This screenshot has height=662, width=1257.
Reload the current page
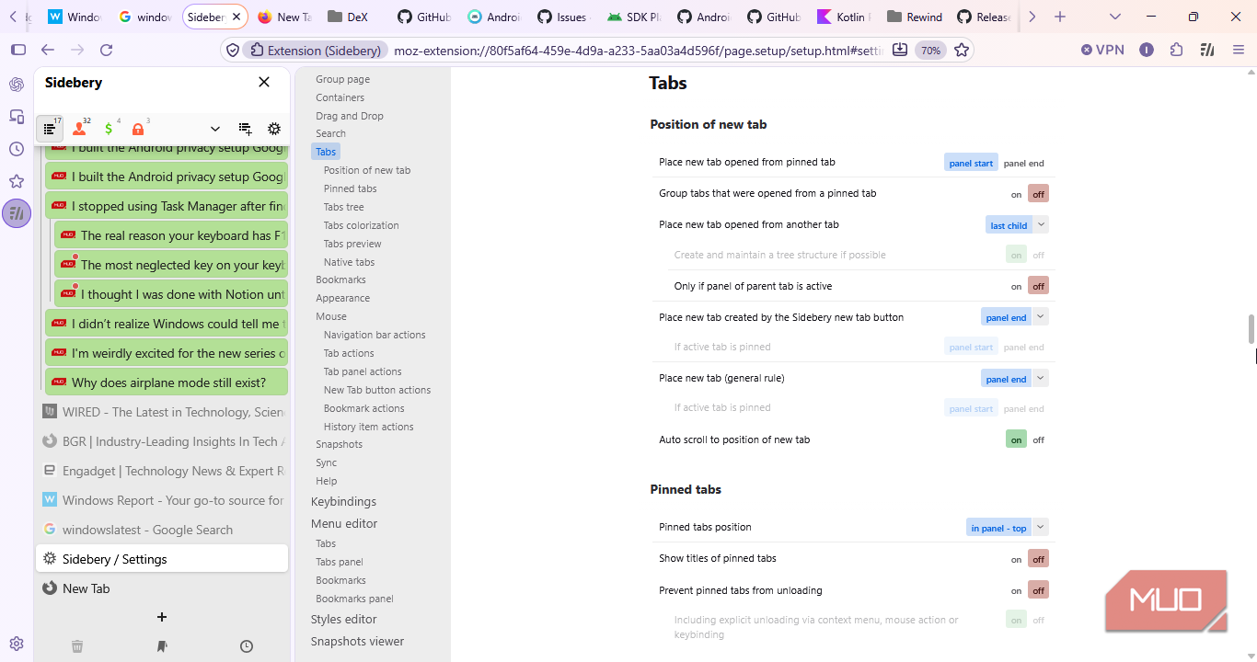pyautogui.click(x=106, y=50)
